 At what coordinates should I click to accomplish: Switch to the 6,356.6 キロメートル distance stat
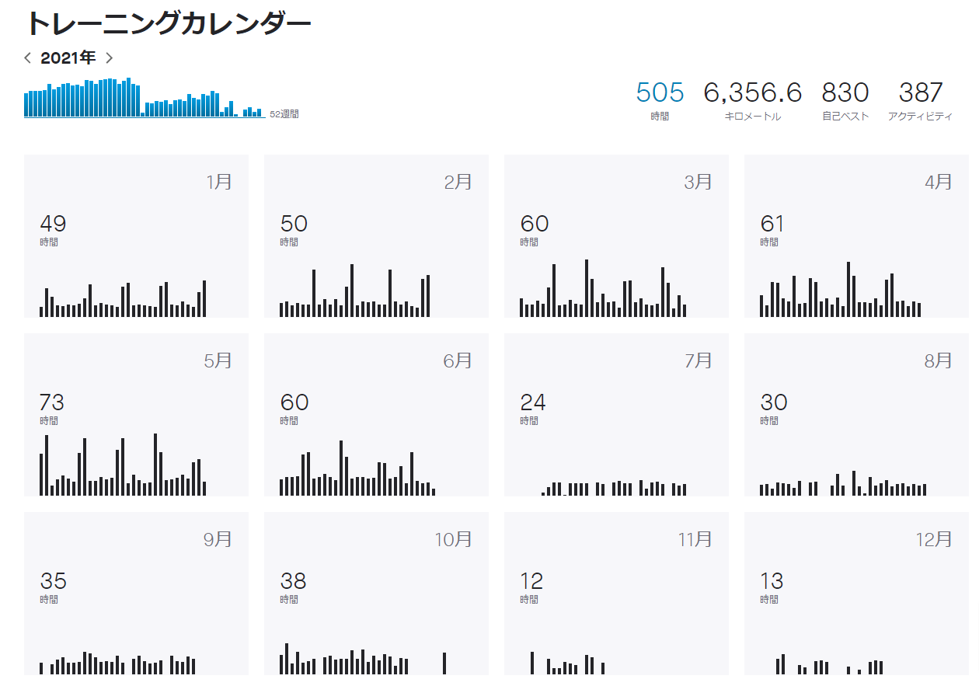coord(752,100)
